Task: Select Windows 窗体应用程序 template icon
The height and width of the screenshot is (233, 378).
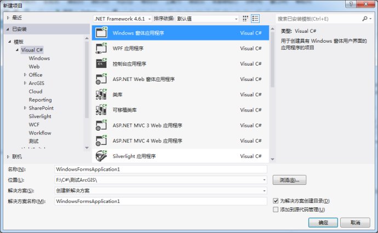Action: pyautogui.click(x=101, y=32)
